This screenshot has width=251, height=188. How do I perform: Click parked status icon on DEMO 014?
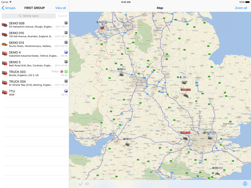coord(66,42)
